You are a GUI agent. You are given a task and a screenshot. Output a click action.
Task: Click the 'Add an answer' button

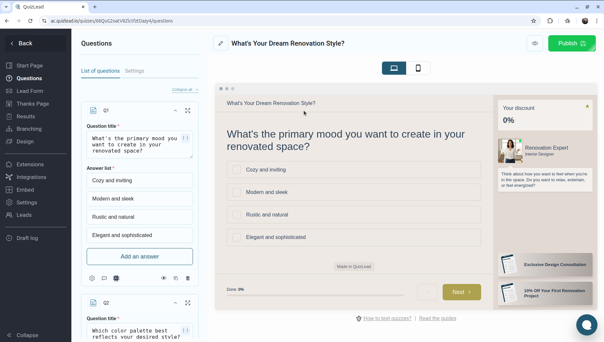point(140,257)
